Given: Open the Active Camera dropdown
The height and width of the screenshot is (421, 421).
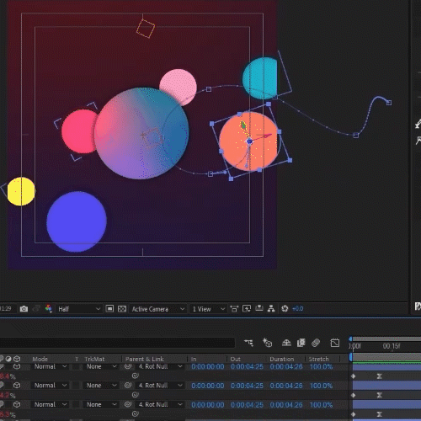Looking at the screenshot, I should click(x=158, y=309).
